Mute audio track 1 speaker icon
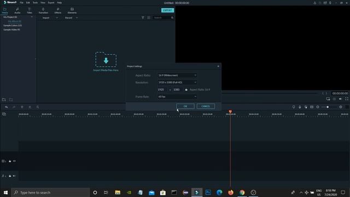This screenshot has height=197, width=350. (14, 176)
